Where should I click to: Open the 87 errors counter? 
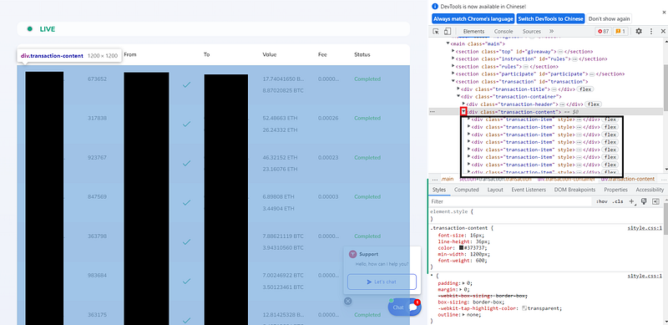603,31
